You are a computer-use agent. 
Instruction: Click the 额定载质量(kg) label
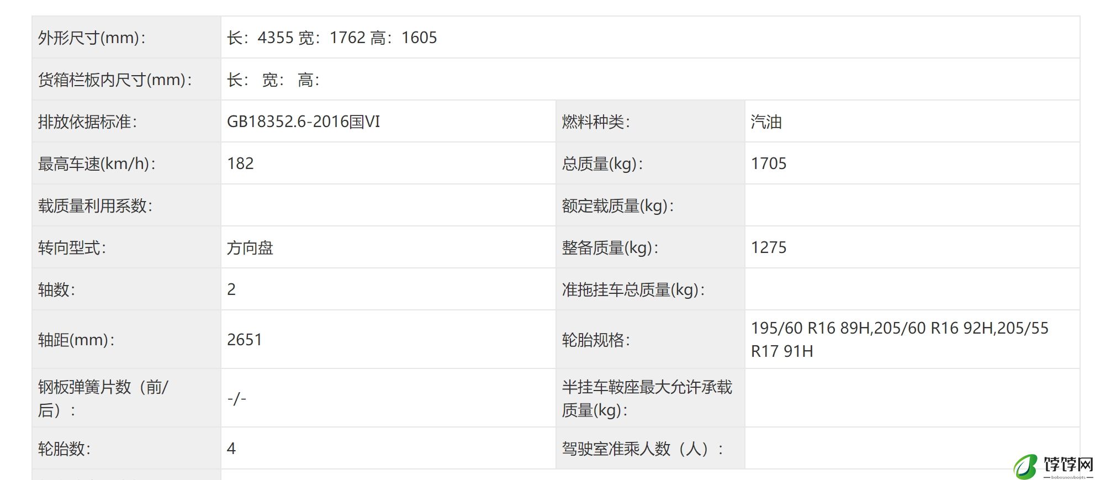pyautogui.click(x=618, y=205)
